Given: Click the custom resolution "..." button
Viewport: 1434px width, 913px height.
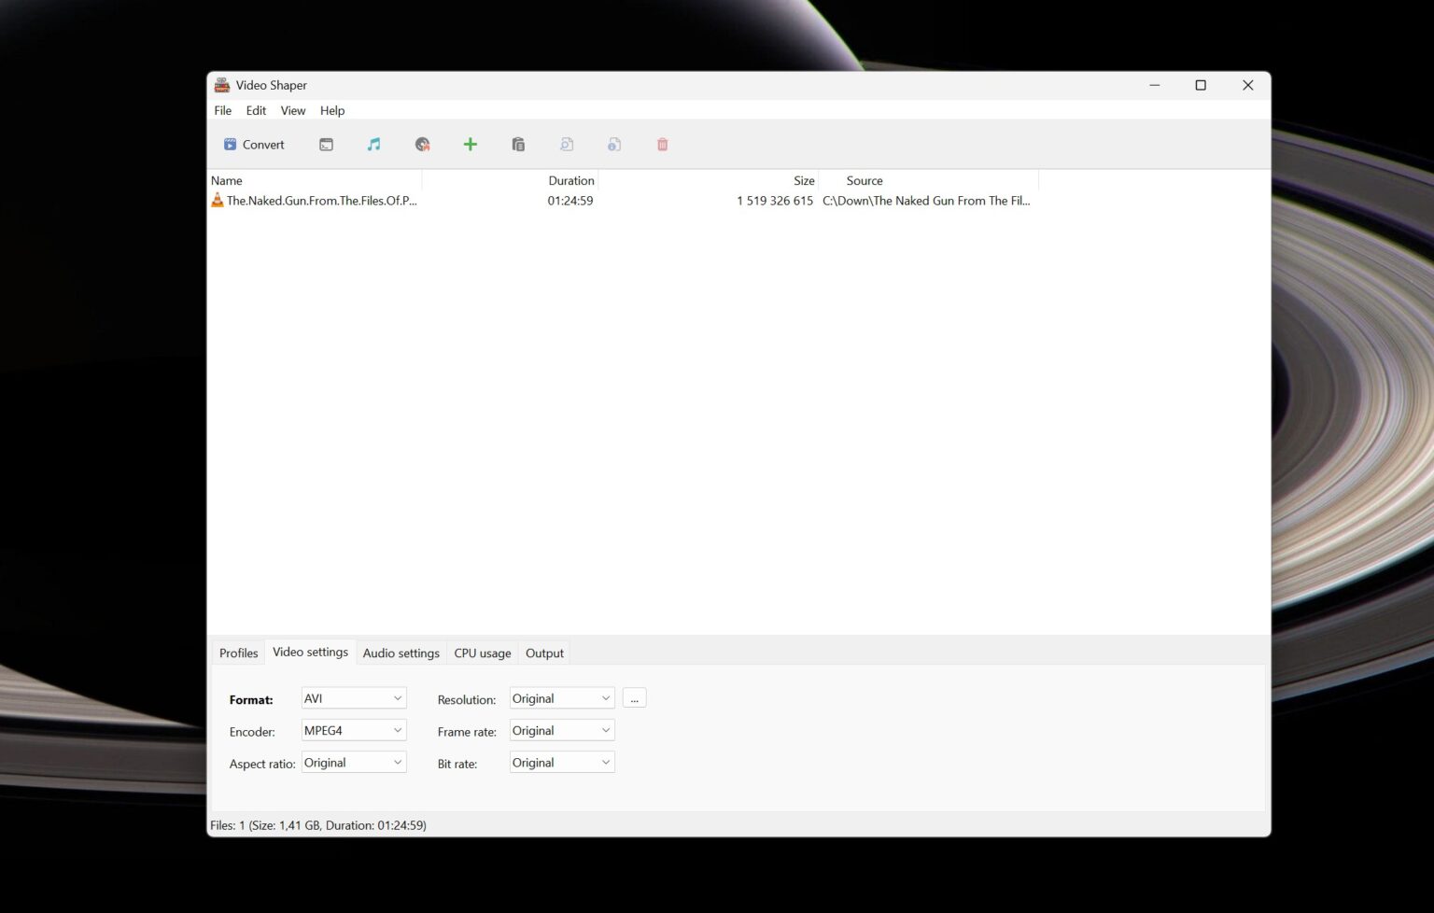Looking at the screenshot, I should point(634,697).
